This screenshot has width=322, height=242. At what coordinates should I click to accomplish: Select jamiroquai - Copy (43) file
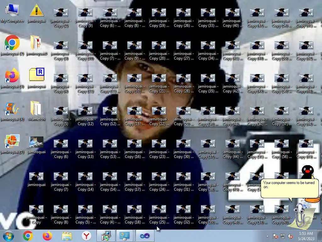pos(232,116)
